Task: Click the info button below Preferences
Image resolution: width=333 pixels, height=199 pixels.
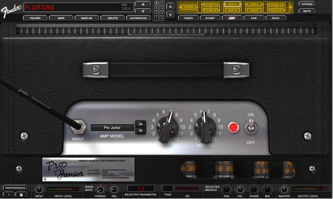Action: pyautogui.click(x=9, y=195)
